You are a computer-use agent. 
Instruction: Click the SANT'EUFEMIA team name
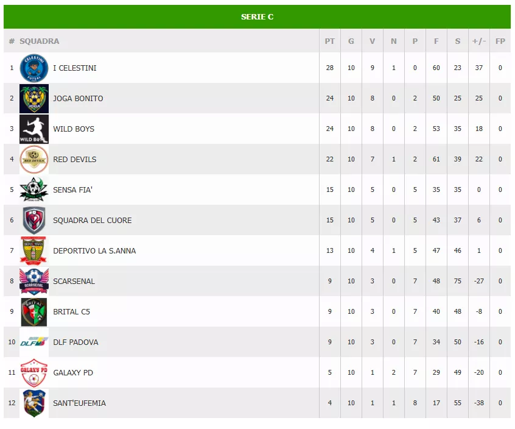click(79, 403)
